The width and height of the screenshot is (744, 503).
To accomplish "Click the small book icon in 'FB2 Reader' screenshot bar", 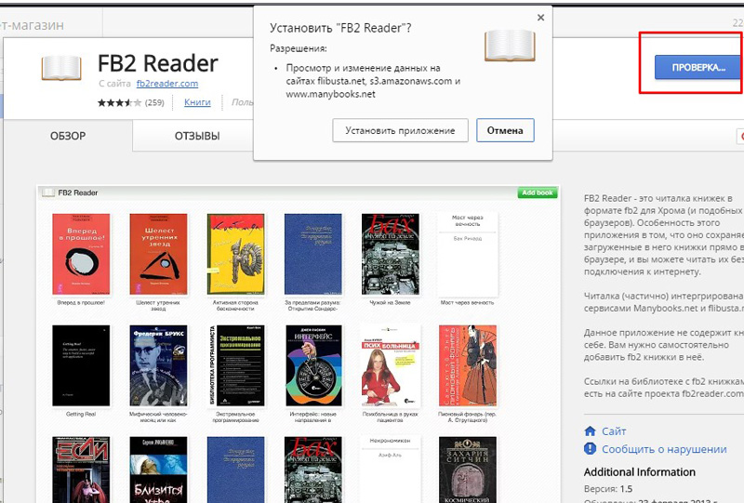I will (x=48, y=192).
